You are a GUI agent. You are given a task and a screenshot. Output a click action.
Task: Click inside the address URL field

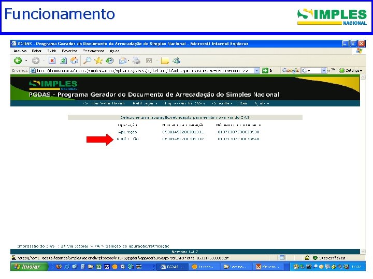point(142,70)
